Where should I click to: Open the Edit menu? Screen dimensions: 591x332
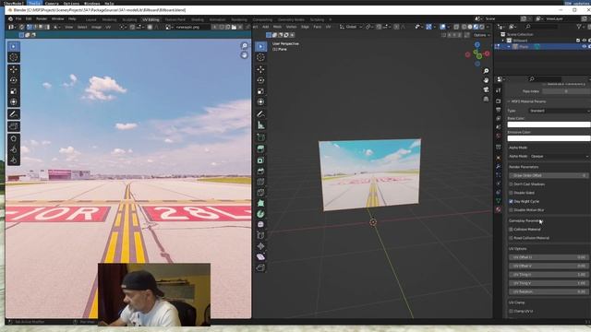click(29, 18)
